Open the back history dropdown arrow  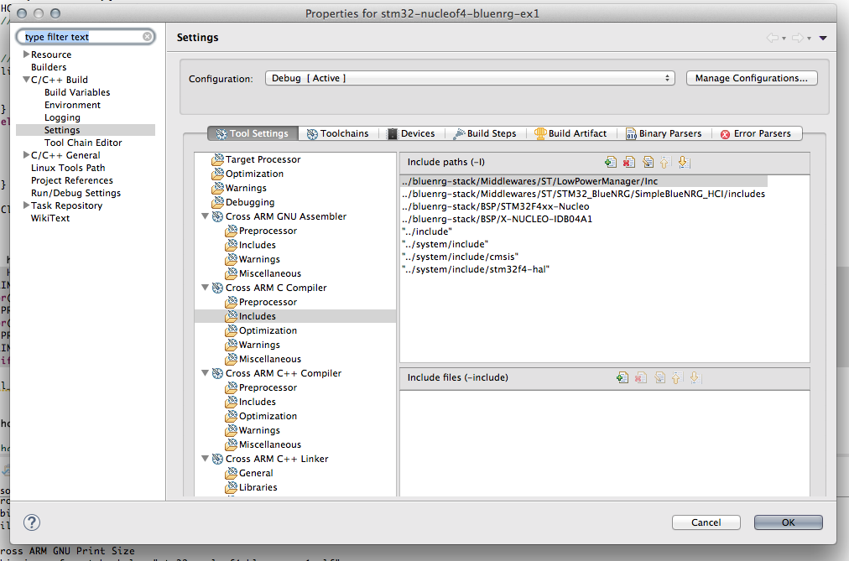[x=784, y=39]
